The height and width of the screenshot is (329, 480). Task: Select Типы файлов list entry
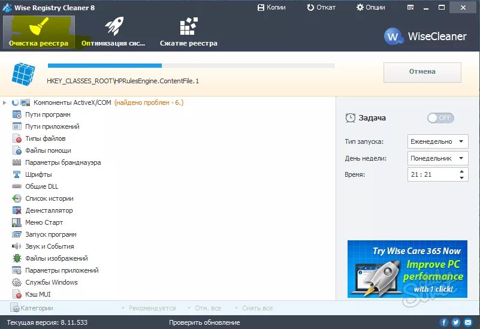46,138
